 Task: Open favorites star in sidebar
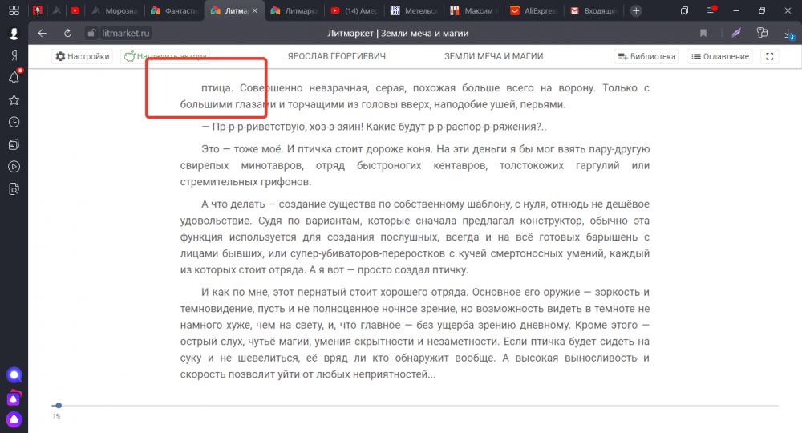[x=14, y=100]
